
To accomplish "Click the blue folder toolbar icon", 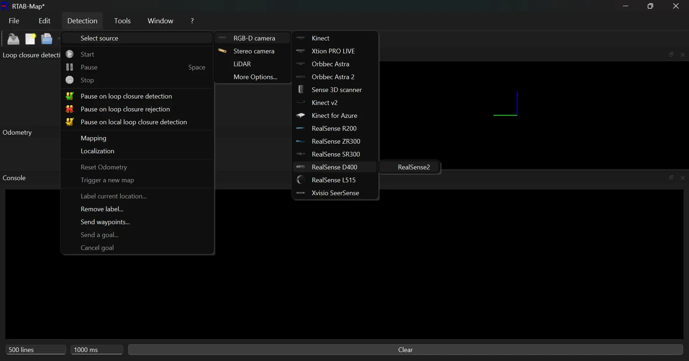I will 47,39.
